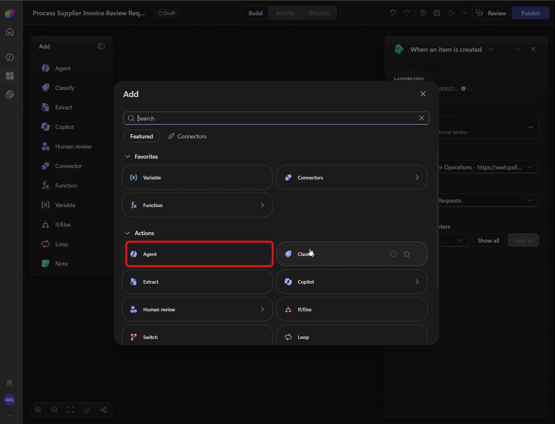Open the more options ellipsis in top toolbar

[x=464, y=13]
